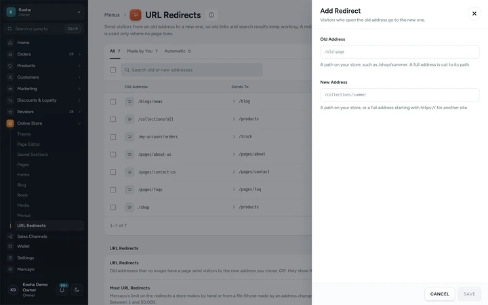The width and height of the screenshot is (488, 305).
Task: Open Saved Sections in sidebar
Action: 33,155
